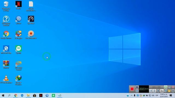175x98 pixels.
Task: Open the Screen Recorder desktop shortcut
Action: click(31, 35)
